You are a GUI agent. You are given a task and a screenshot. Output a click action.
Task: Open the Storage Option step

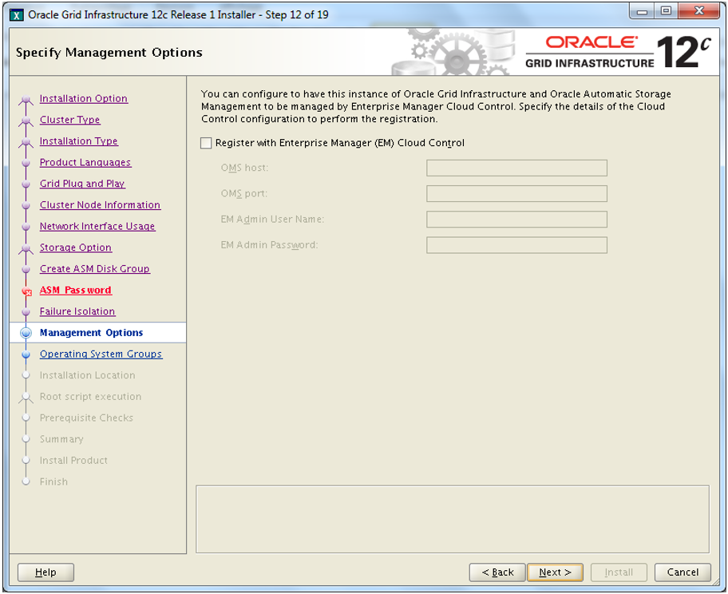pyautogui.click(x=76, y=247)
